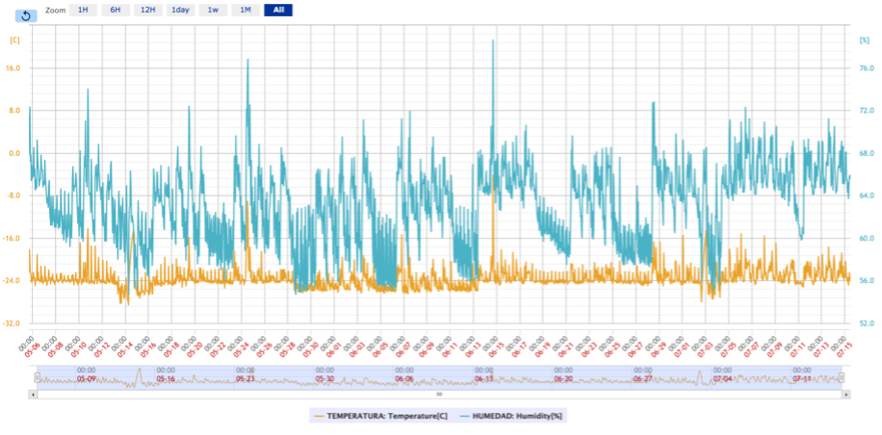
Task: Set zoom range to 1H
Action: click(83, 10)
